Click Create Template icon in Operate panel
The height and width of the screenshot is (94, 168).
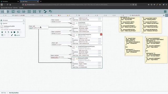pos(18,32)
